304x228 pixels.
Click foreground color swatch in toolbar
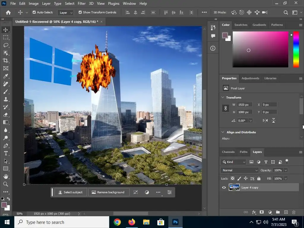coord(4,205)
